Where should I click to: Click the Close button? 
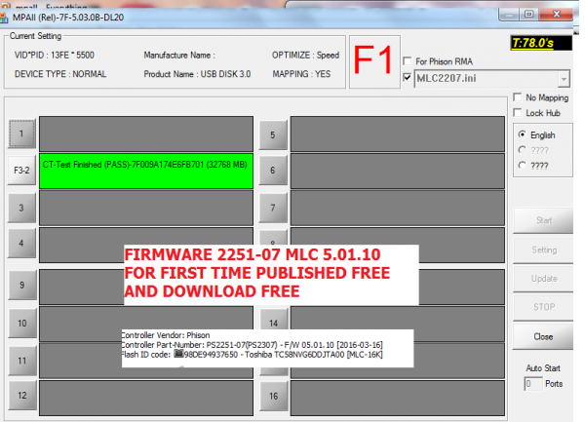[543, 336]
